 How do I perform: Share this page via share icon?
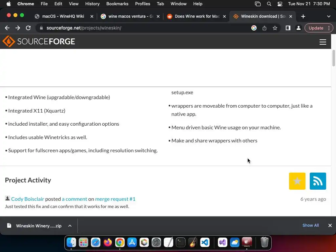pos(264,28)
